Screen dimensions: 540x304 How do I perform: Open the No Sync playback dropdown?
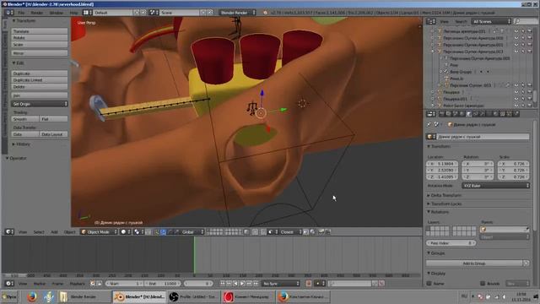[281, 284]
